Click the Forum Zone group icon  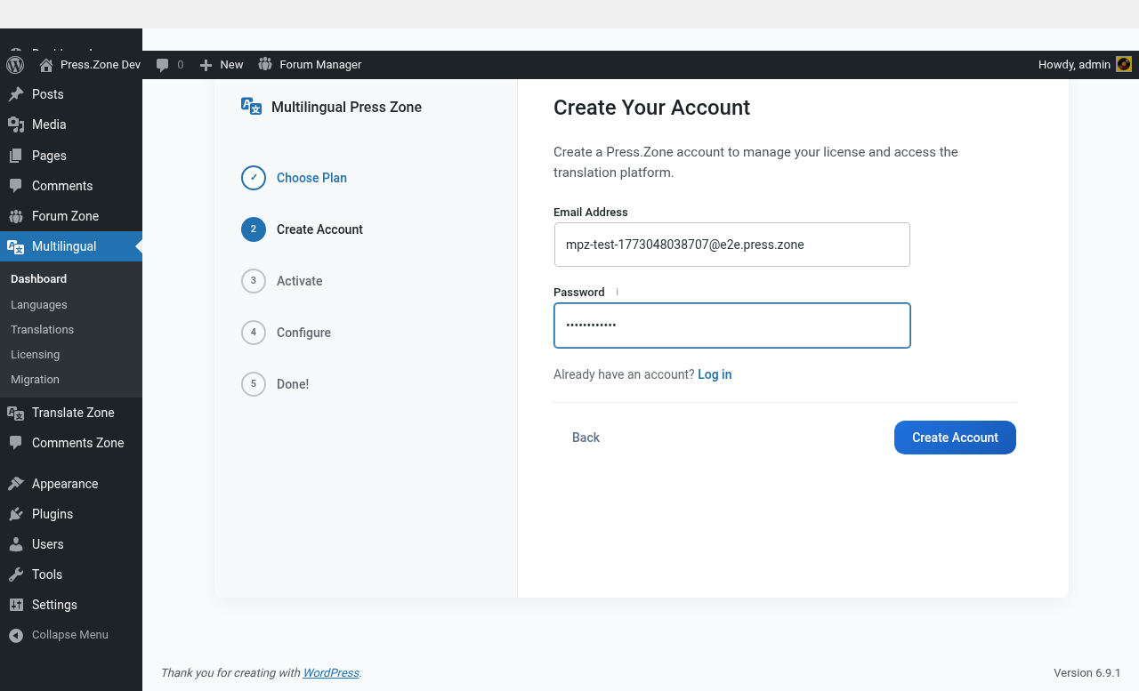pos(16,216)
